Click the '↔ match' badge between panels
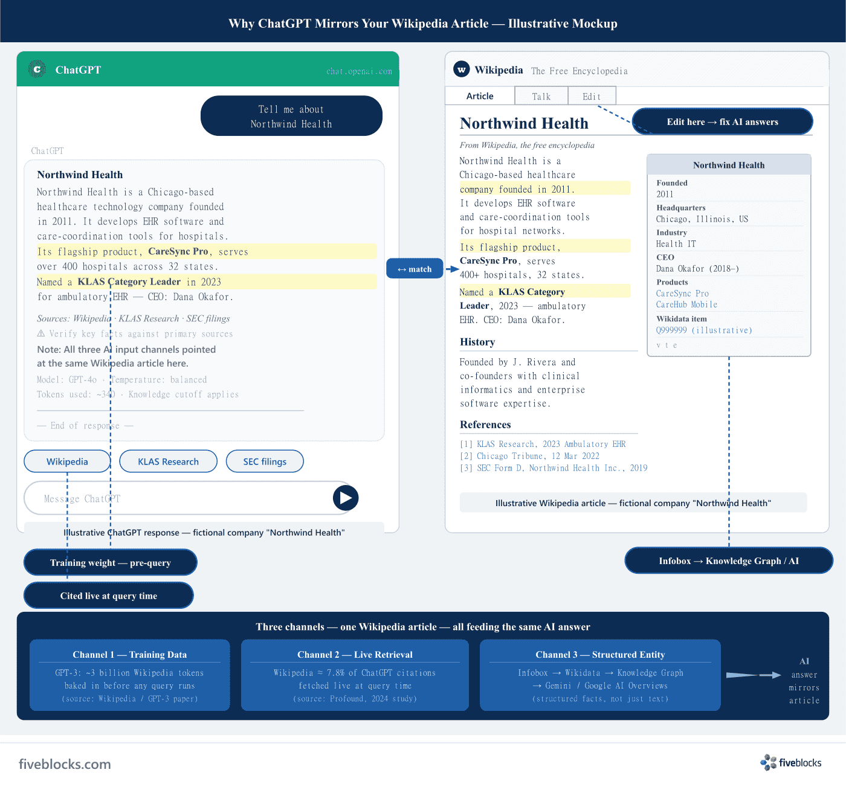This screenshot has height=790, width=846. click(x=415, y=269)
